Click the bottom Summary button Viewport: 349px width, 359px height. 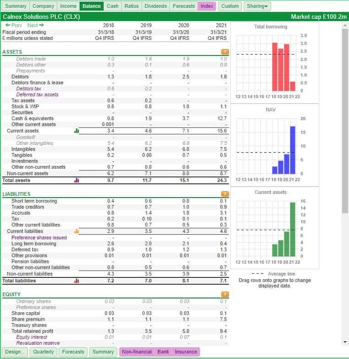103,352
